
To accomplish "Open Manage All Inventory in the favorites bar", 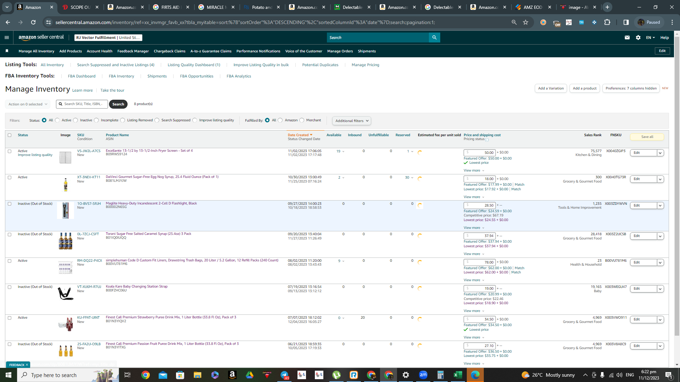I will tap(36, 51).
